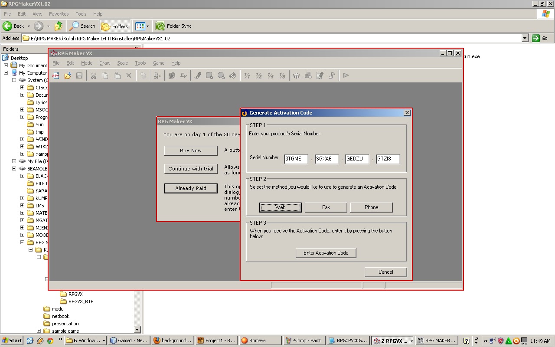
Task: Open the File menu in RPG Maker VX
Action: pos(56,63)
